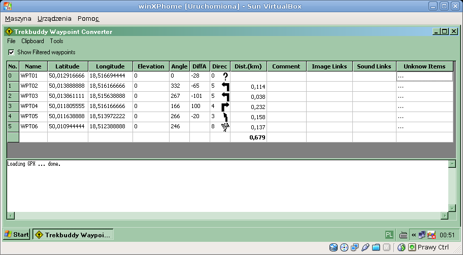Click the Image Links column header
463x255 pixels.
(329, 66)
